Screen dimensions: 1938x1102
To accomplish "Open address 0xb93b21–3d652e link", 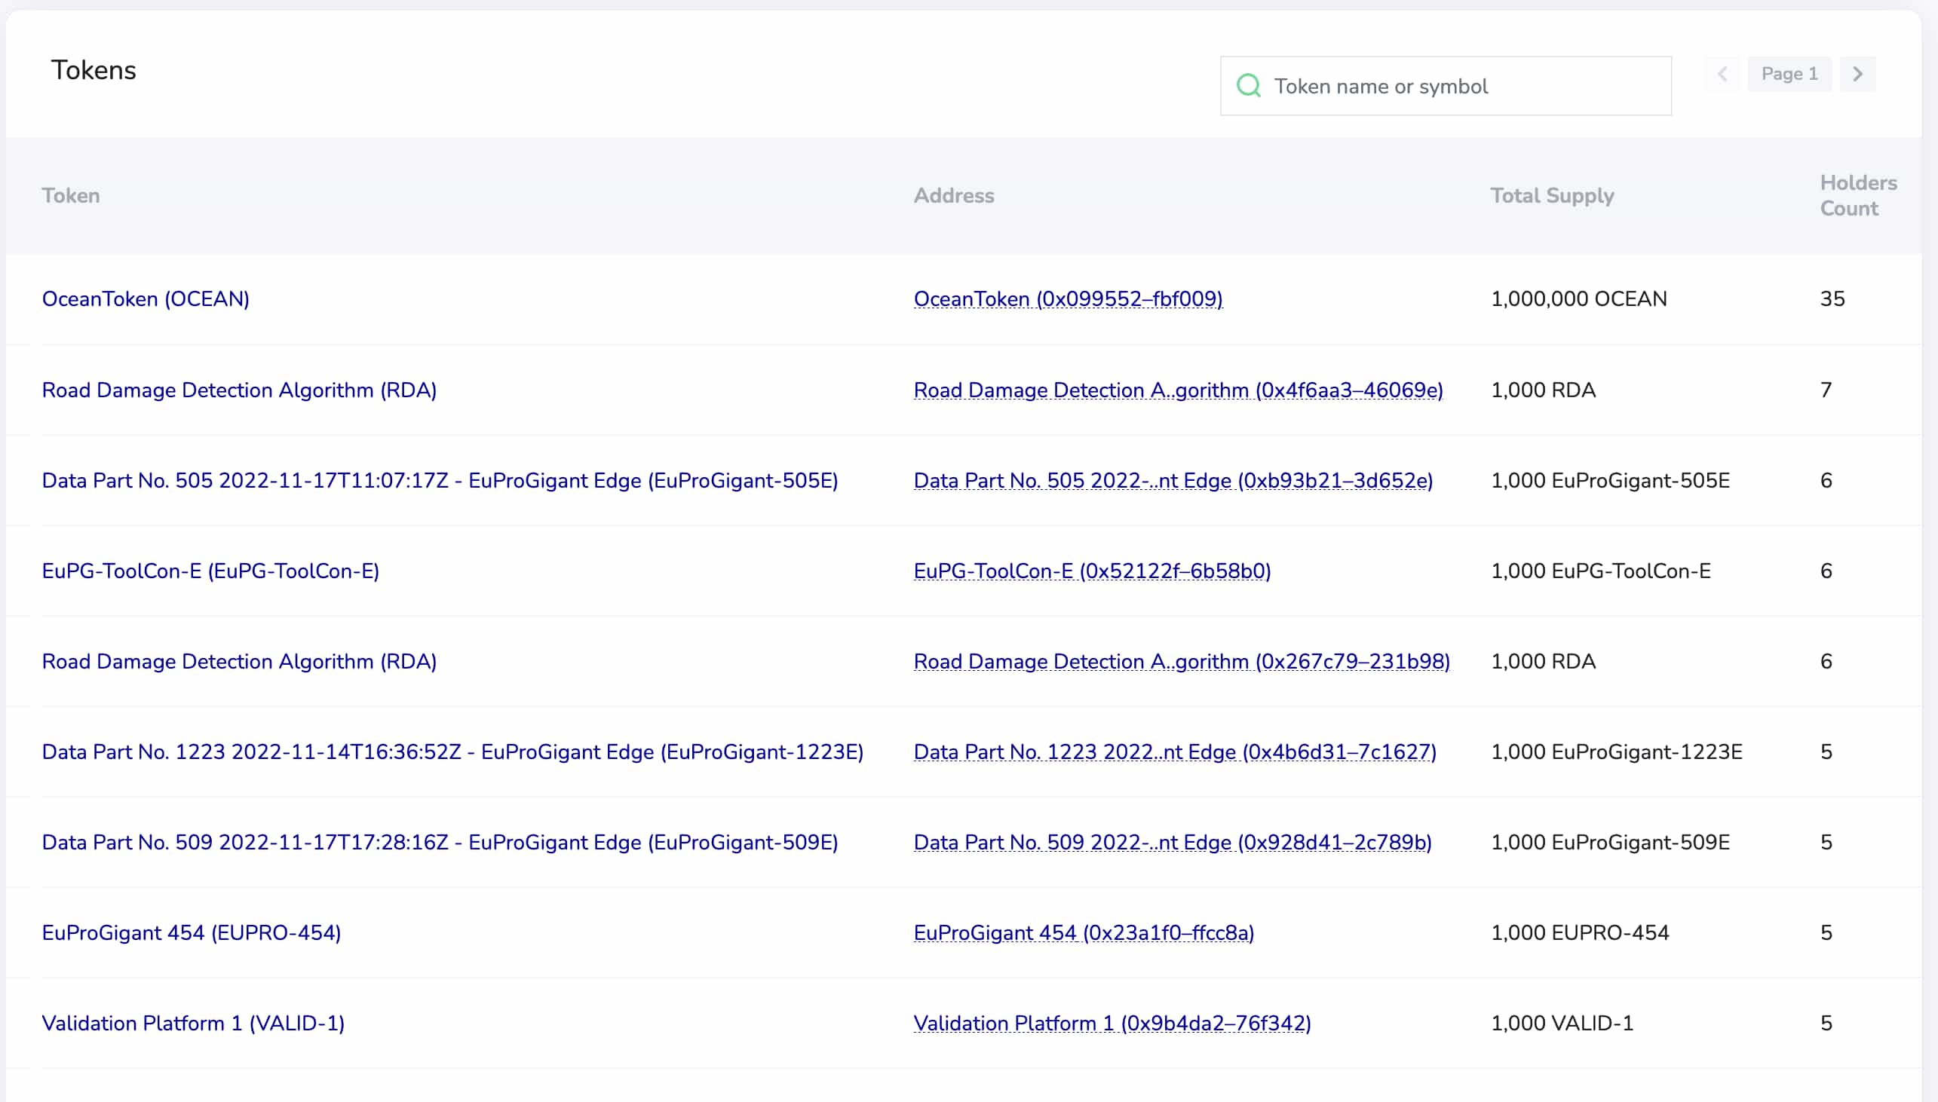I will pos(1173,481).
